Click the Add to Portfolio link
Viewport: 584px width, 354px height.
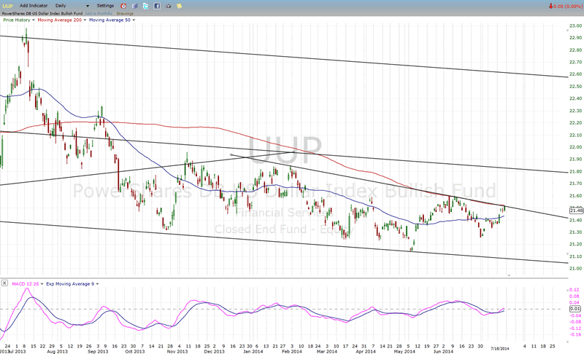[x=99, y=13]
